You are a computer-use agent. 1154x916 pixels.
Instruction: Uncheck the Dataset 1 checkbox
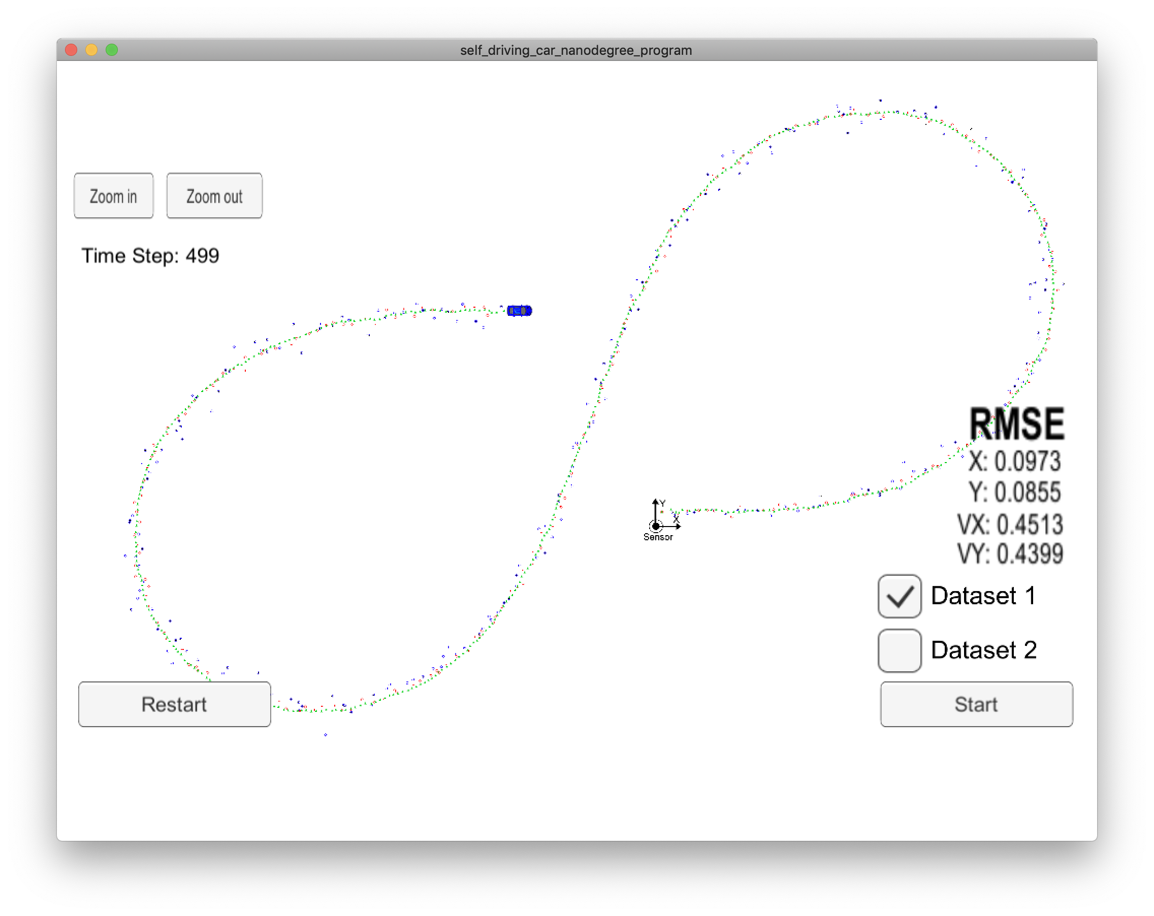click(x=899, y=596)
